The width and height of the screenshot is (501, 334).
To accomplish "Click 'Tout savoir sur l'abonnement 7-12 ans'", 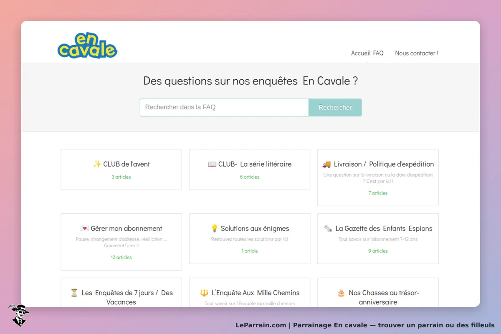I will click(378, 239).
